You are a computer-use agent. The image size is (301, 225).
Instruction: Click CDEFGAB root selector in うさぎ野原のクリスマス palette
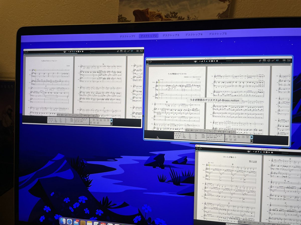[x=178, y=136]
